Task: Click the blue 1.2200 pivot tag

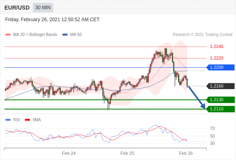Action: 220,68
